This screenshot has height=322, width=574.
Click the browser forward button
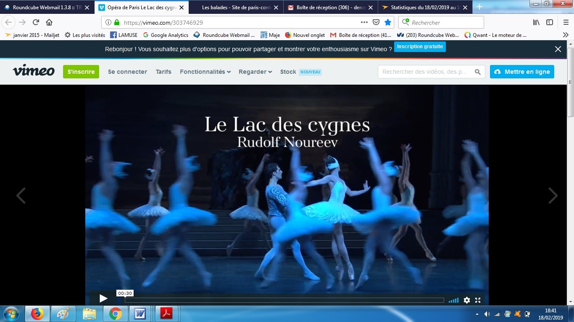[x=22, y=22]
